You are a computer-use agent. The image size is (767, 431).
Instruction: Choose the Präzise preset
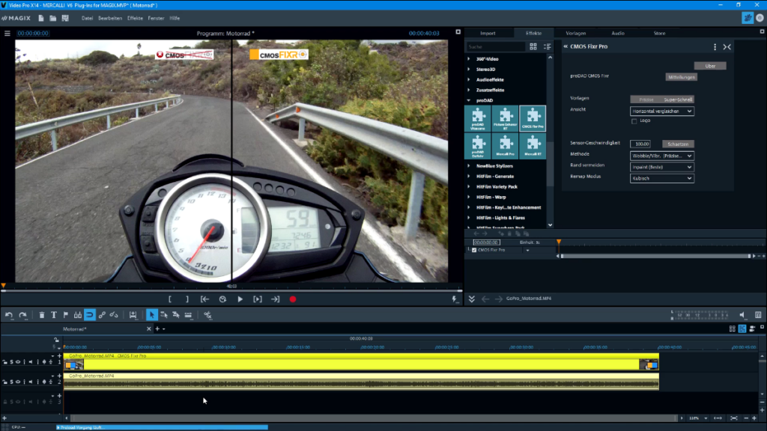pyautogui.click(x=646, y=100)
